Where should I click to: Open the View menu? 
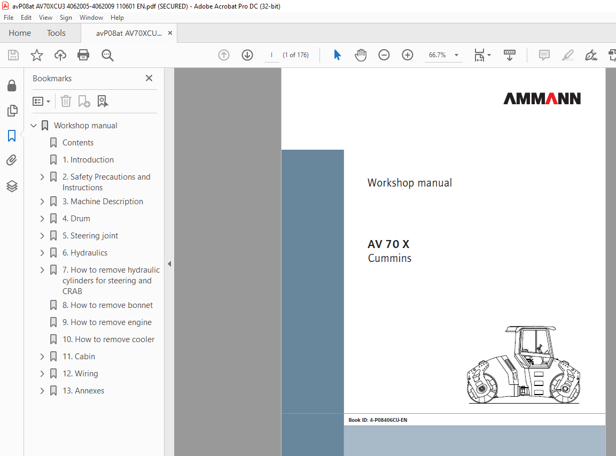45,18
